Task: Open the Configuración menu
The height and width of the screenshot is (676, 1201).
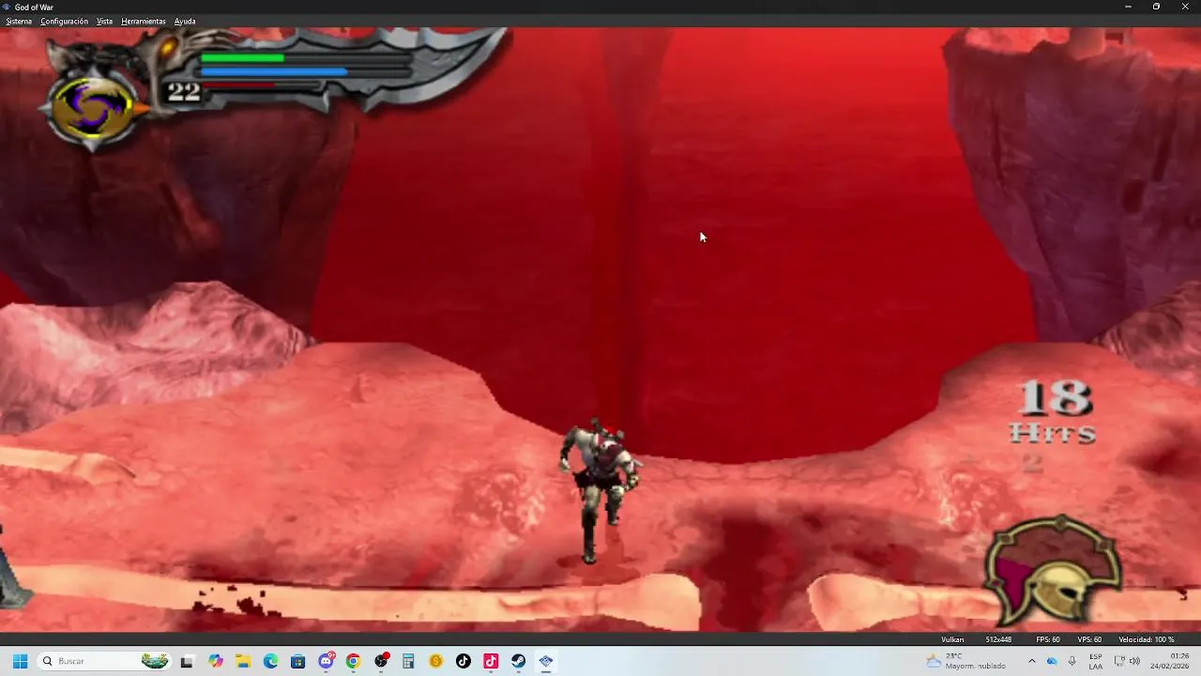Action: pos(65,22)
